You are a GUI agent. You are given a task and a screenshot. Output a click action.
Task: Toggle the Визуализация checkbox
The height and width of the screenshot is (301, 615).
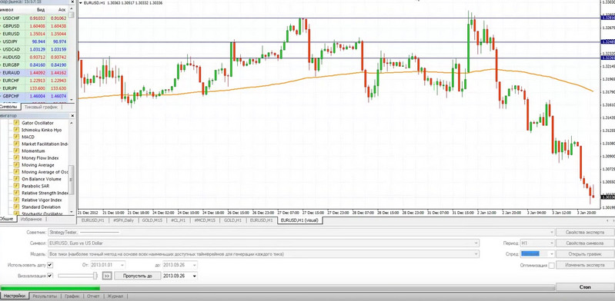pyautogui.click(x=50, y=276)
